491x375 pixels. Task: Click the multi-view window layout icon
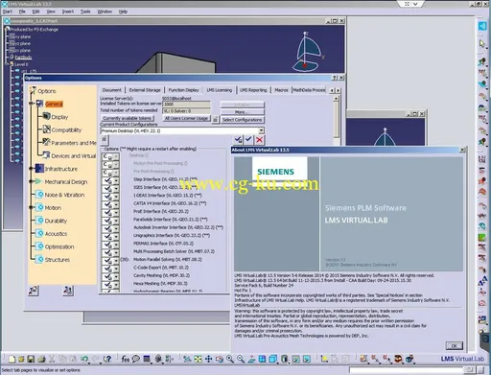262,359
